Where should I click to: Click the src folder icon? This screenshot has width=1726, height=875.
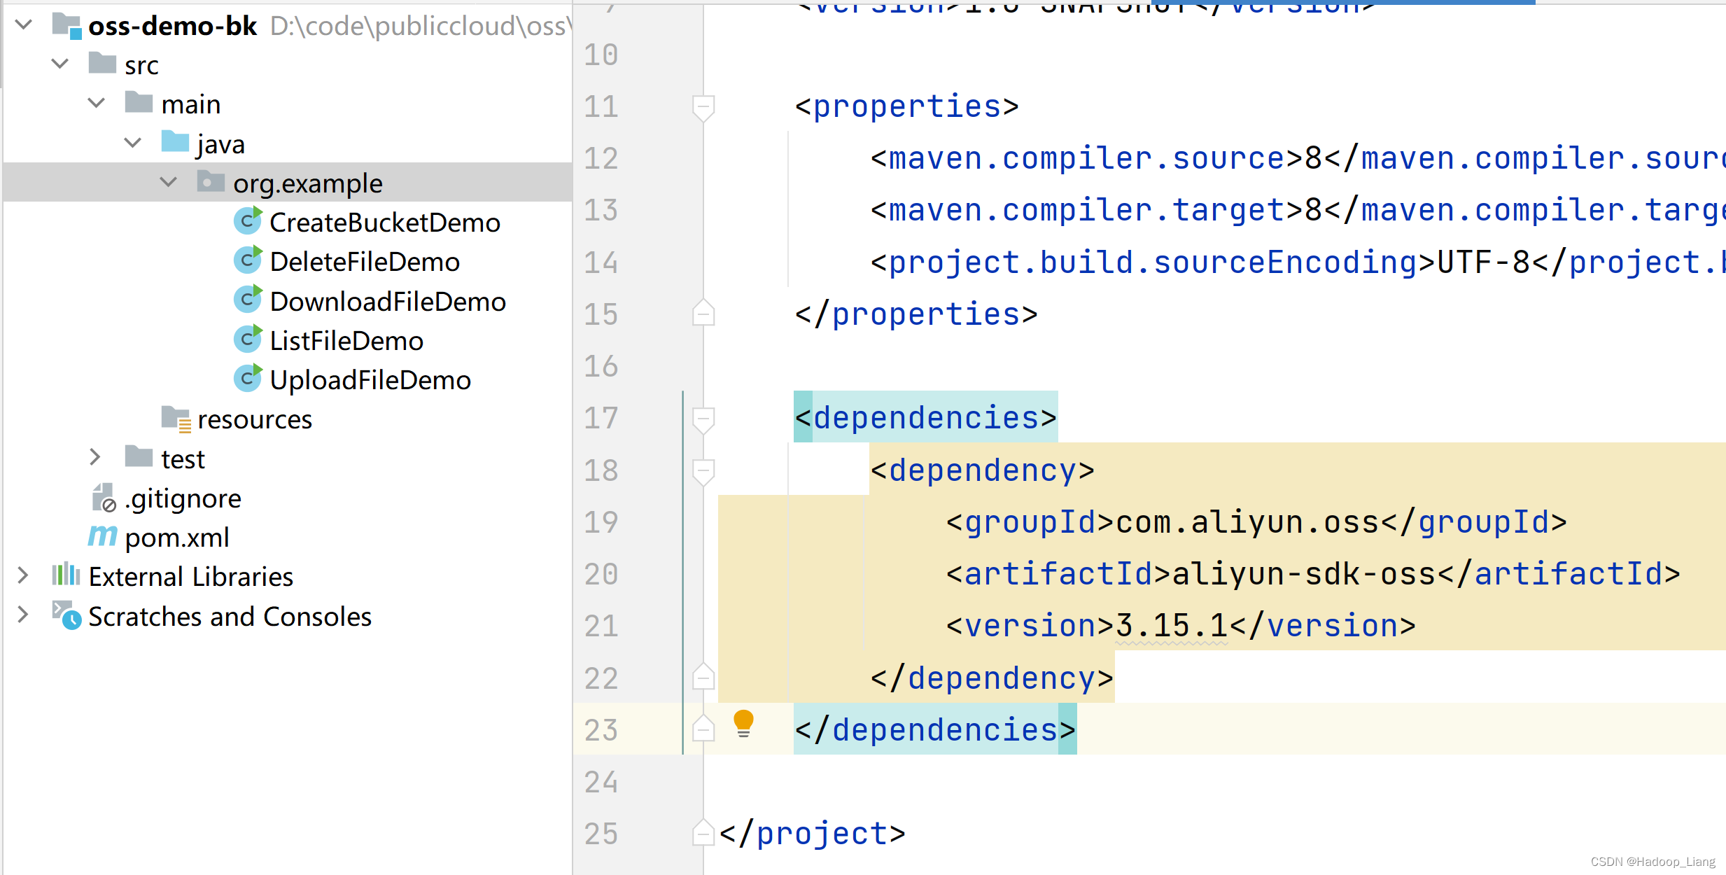point(103,63)
